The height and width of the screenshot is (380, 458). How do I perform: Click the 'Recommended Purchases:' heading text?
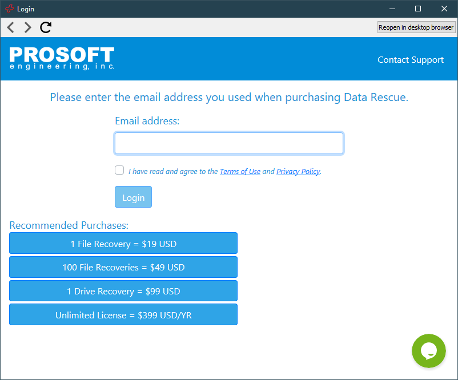(x=69, y=225)
